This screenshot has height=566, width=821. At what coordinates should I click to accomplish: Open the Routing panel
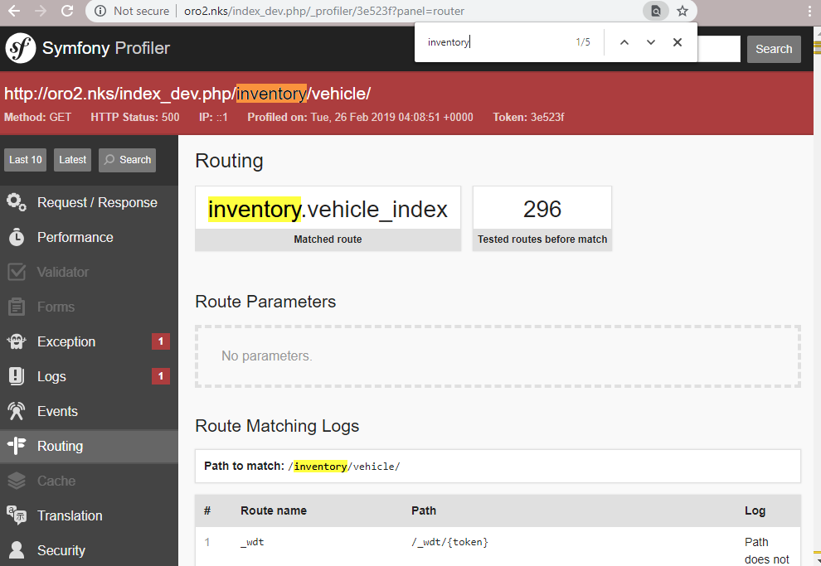point(60,446)
